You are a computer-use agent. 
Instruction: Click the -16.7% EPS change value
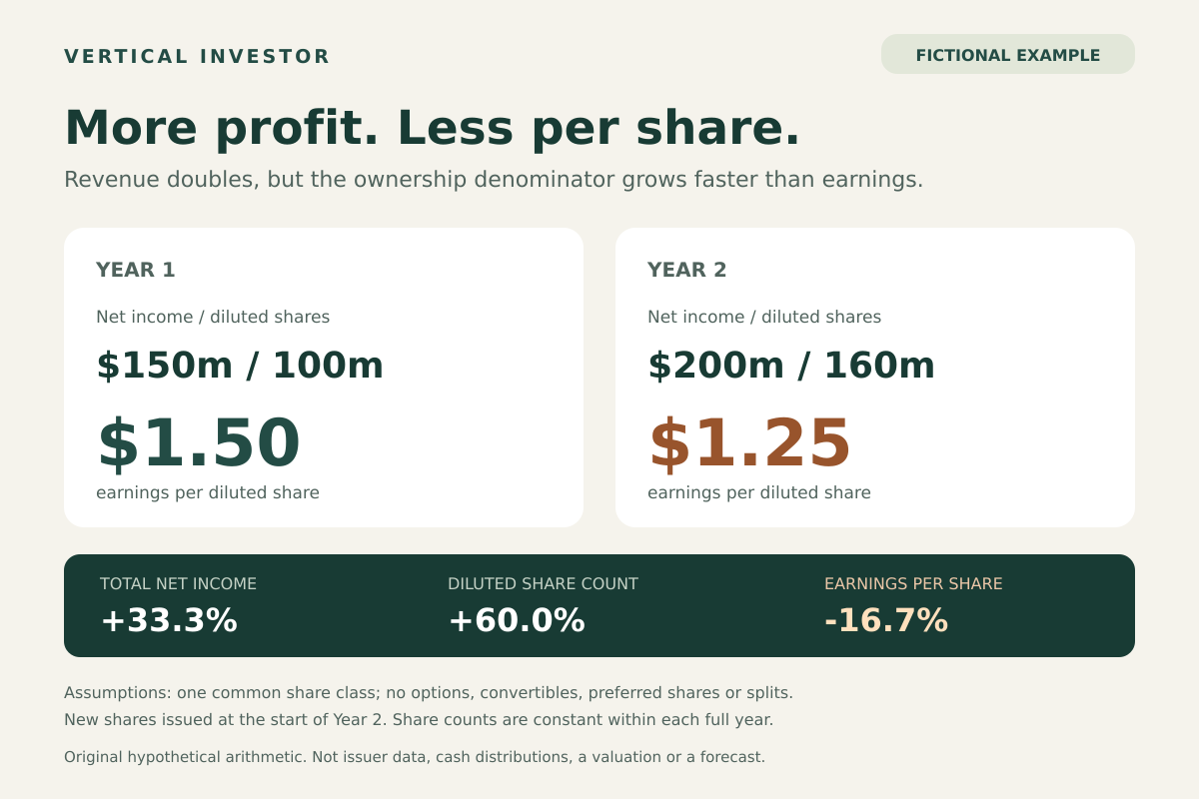click(886, 621)
